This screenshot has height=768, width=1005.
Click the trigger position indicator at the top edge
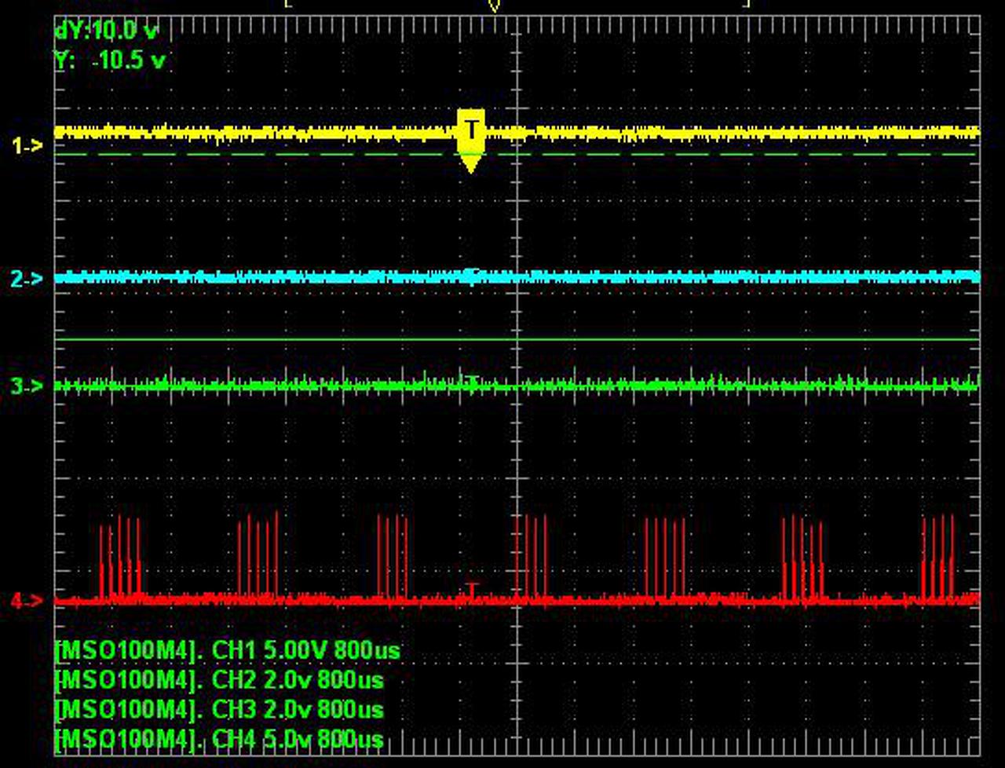[x=494, y=5]
